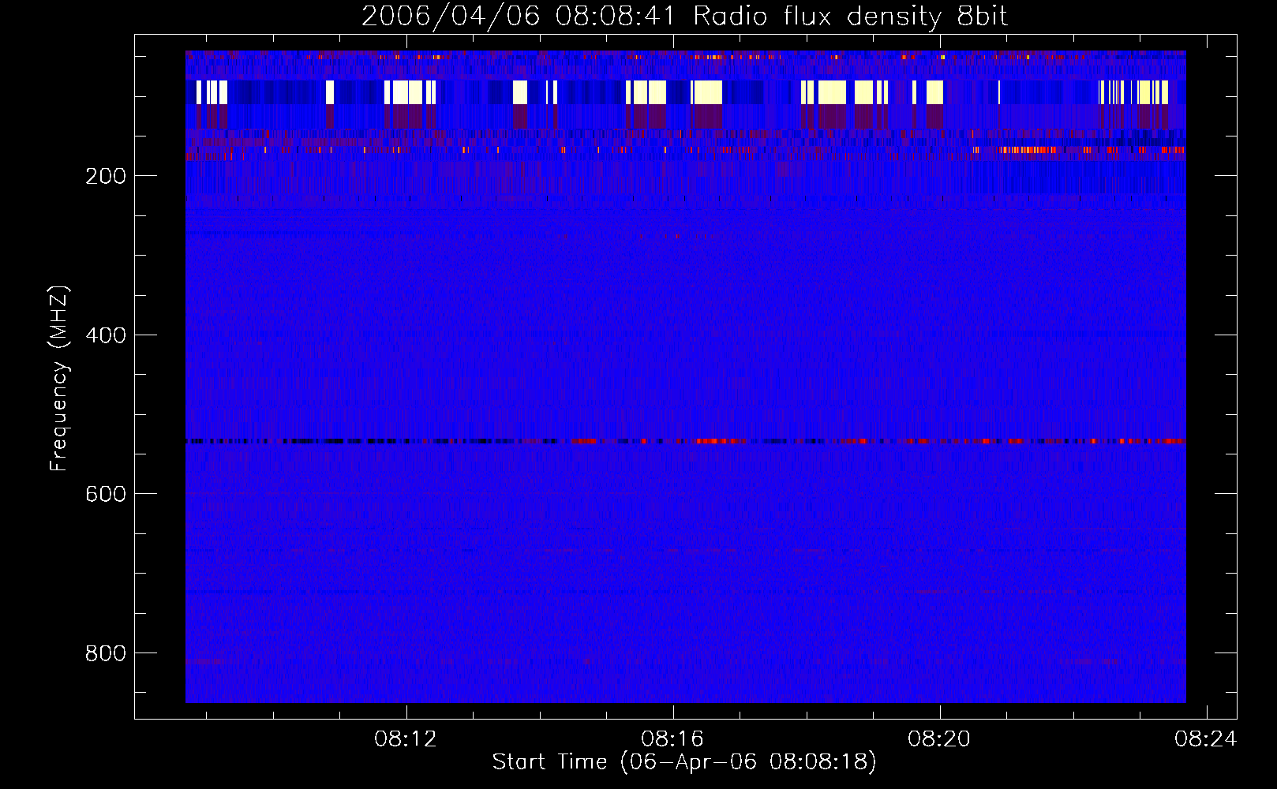Select the Start Time axis label
The height and width of the screenshot is (789, 1277).
pos(684,762)
